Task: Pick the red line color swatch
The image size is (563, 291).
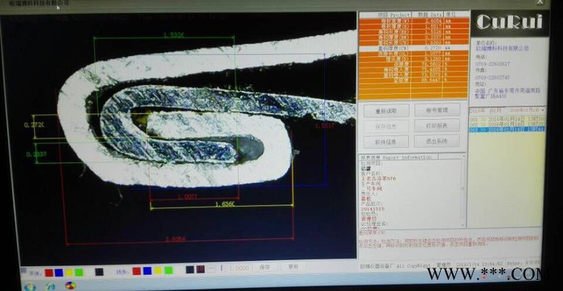Action: [137, 271]
